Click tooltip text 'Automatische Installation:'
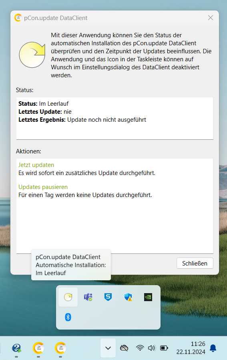 [x=71, y=265]
